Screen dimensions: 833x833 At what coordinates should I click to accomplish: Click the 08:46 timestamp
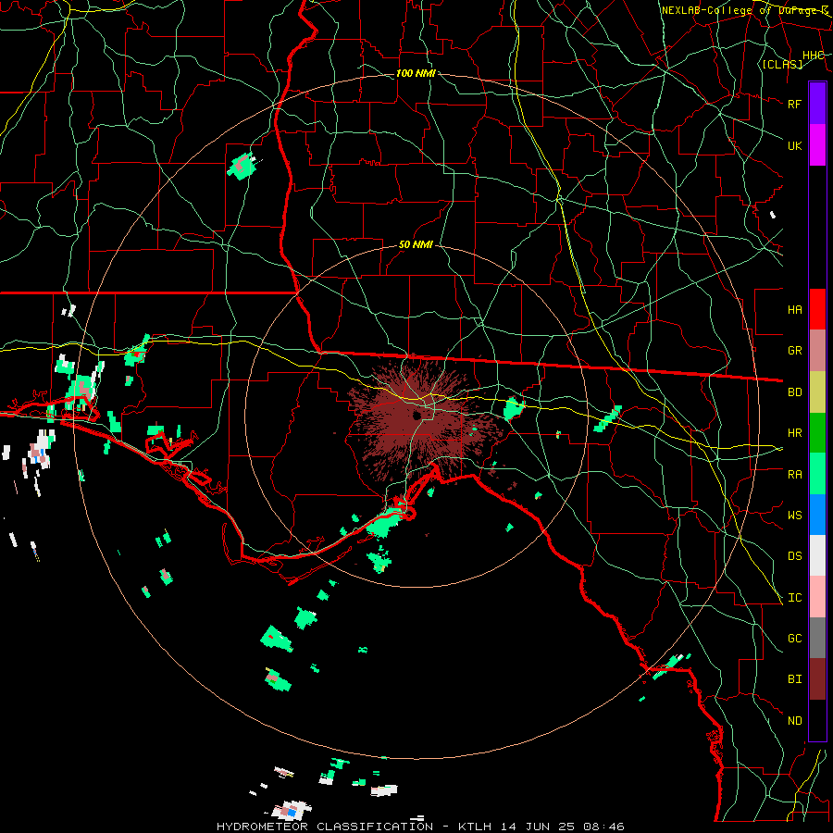605,827
